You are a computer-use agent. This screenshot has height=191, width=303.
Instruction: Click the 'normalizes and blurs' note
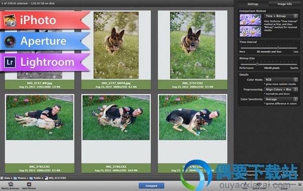pyautogui.click(x=277, y=94)
